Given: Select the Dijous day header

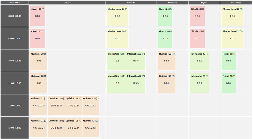Looking at the screenshot, I should [x=204, y=3].
